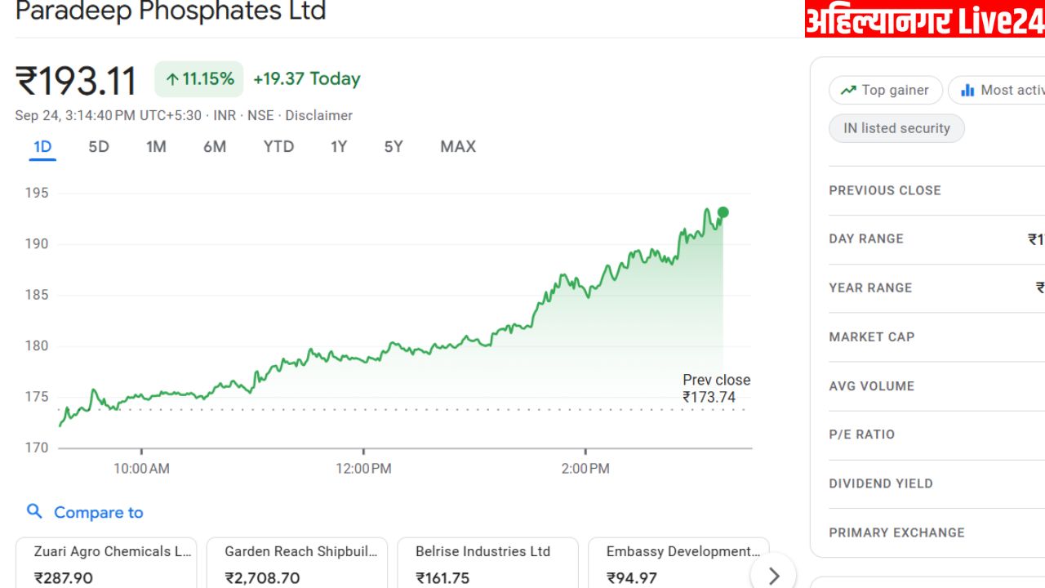
Task: Click the P/E RATIO row label
Action: pyautogui.click(x=861, y=434)
